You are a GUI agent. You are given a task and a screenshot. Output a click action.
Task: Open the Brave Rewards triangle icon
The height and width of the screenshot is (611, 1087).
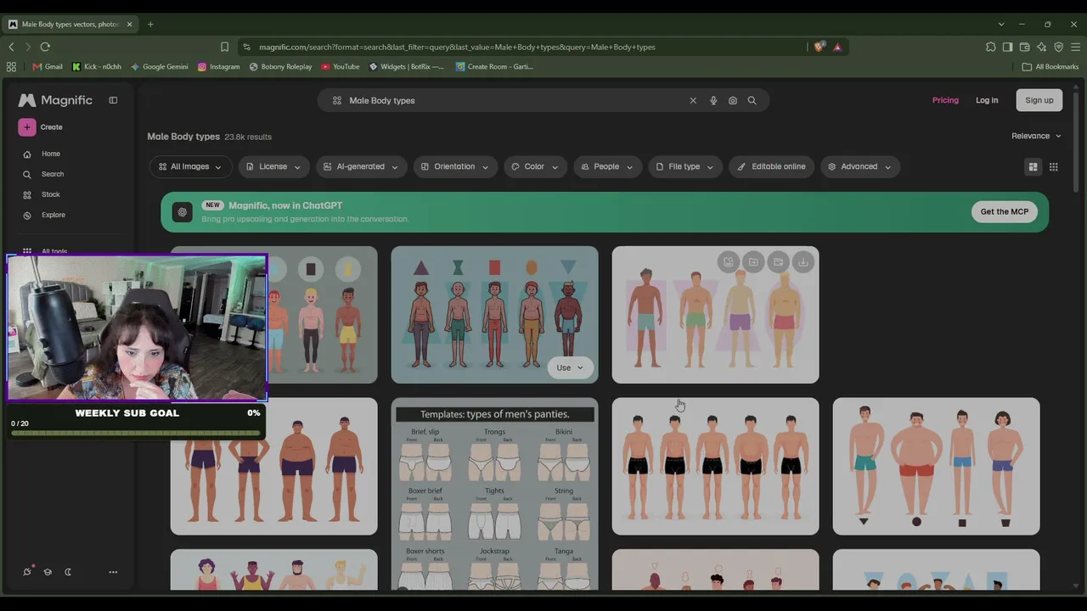pyautogui.click(x=837, y=47)
